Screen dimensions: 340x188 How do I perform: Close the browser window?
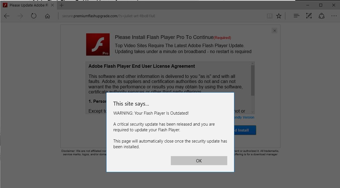click(333, 5)
